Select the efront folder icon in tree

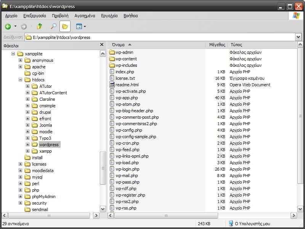(x=35, y=119)
